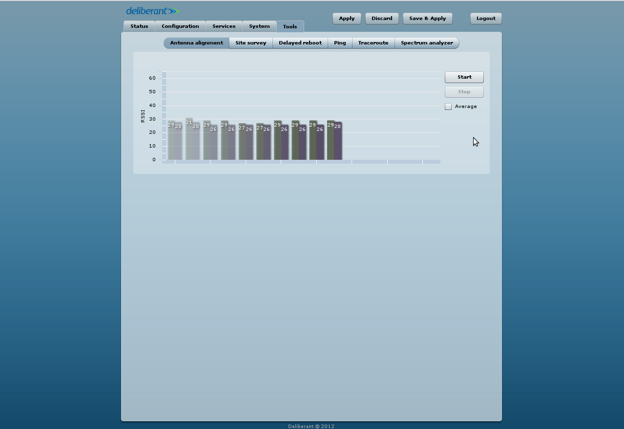
Task: Discard pending changes
Action: pos(382,19)
